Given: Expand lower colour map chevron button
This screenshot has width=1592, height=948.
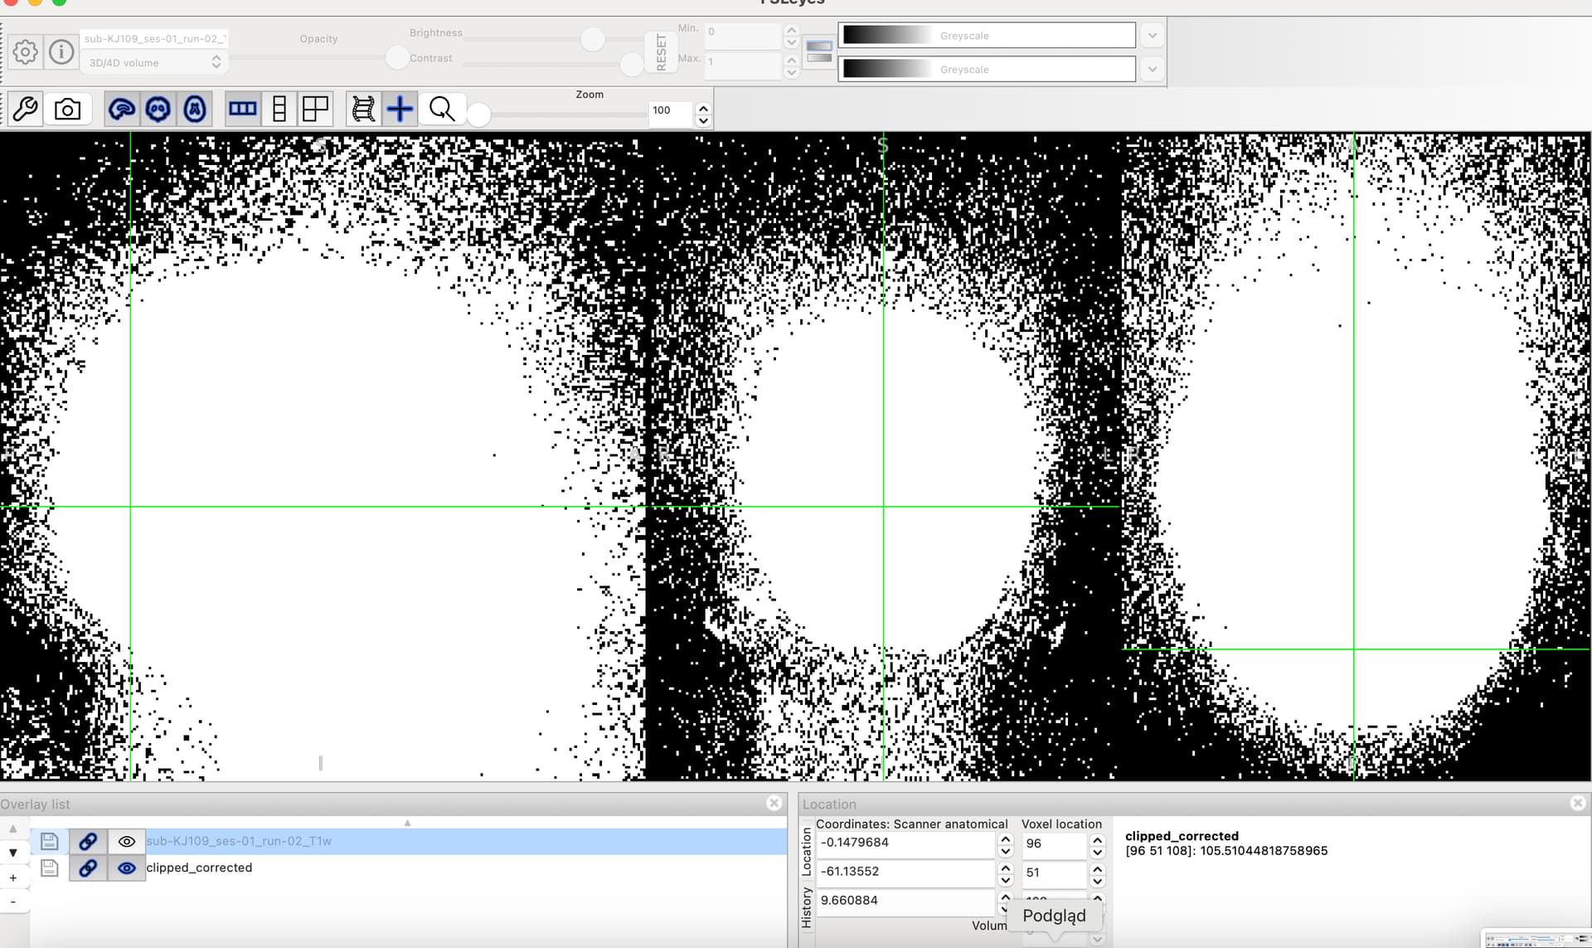Looking at the screenshot, I should click(1152, 69).
